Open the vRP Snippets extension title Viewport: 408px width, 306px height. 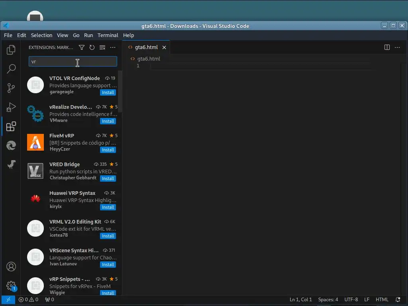click(x=69, y=279)
